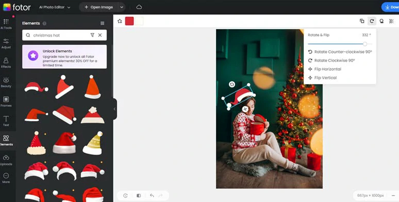Select the first drooping Santa hat thumbnail
399x202 pixels.
(36, 87)
